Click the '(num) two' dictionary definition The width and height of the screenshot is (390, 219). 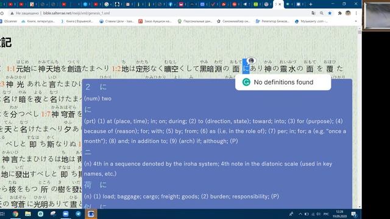click(x=97, y=99)
